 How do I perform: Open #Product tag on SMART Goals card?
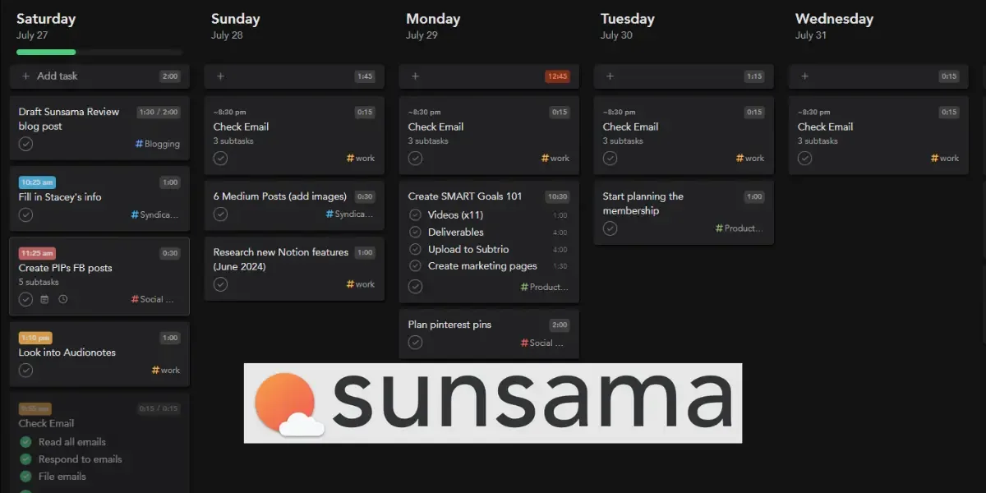[x=545, y=287]
